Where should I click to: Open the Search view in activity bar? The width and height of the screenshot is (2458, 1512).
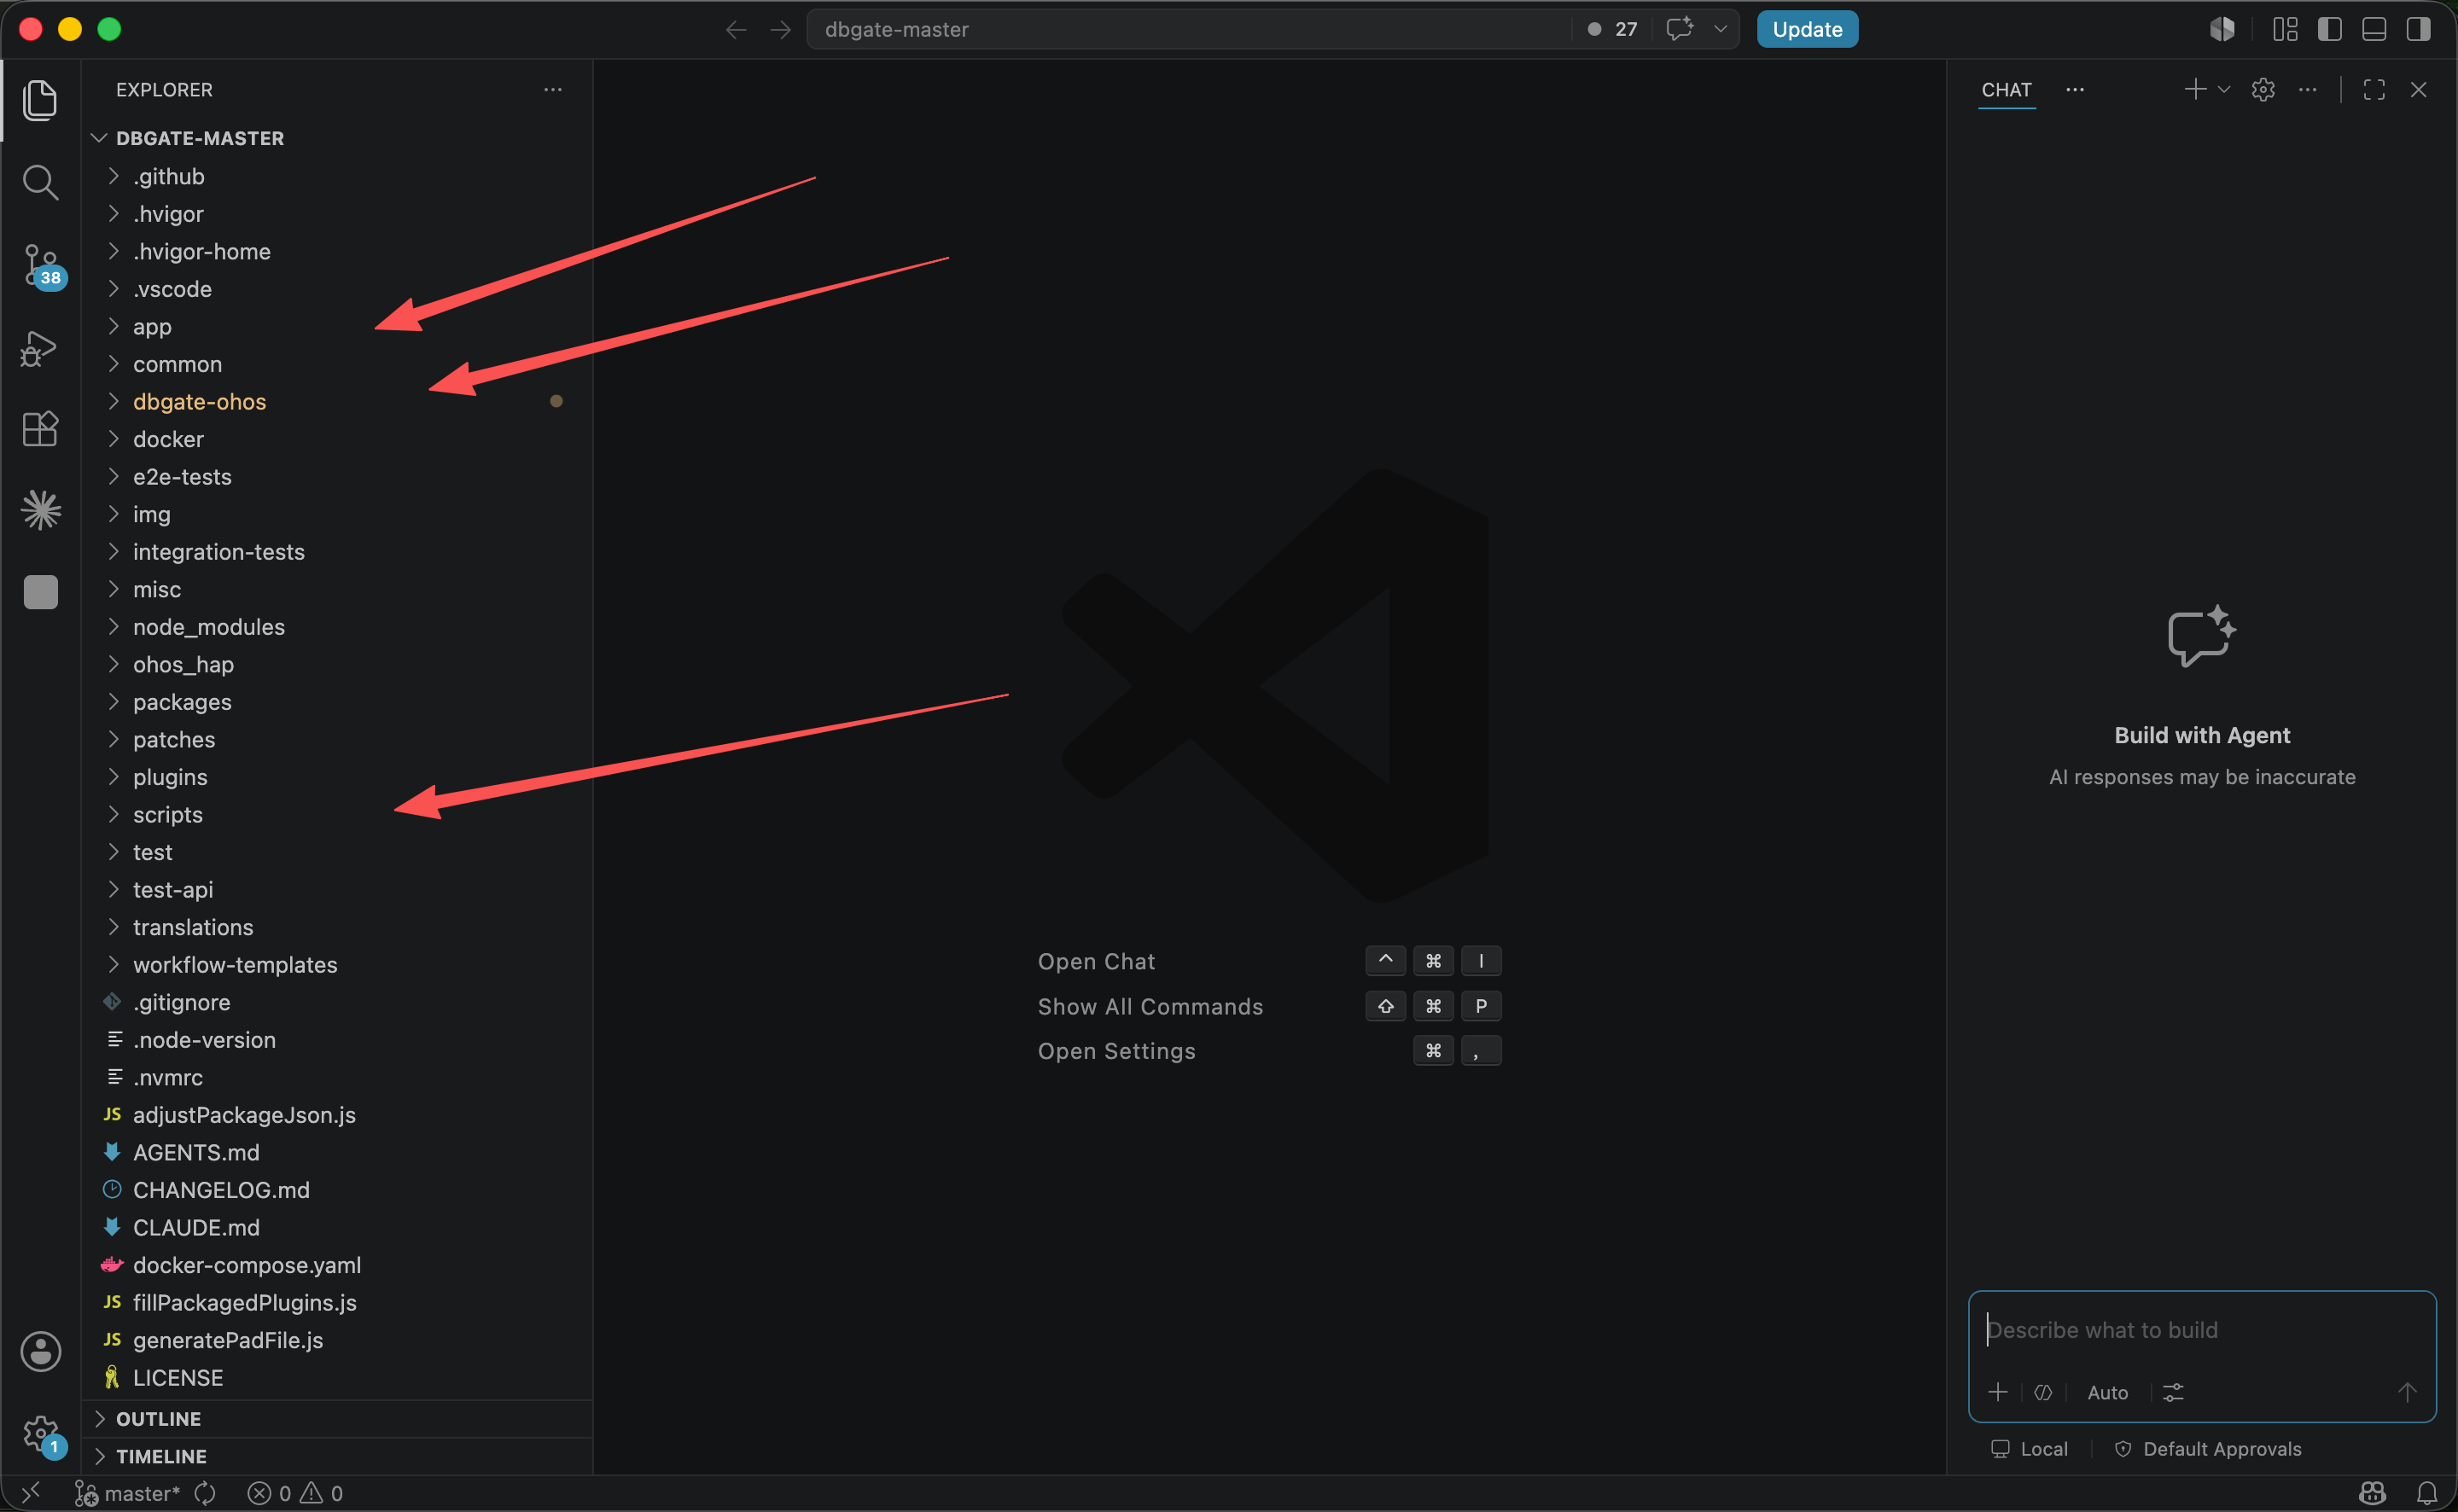pos(40,182)
